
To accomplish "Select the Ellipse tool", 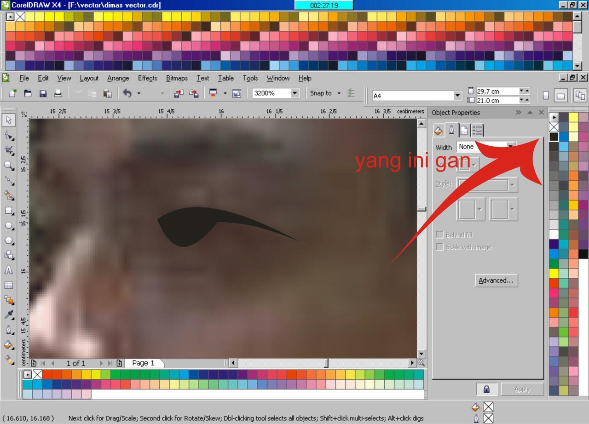I will point(9,225).
